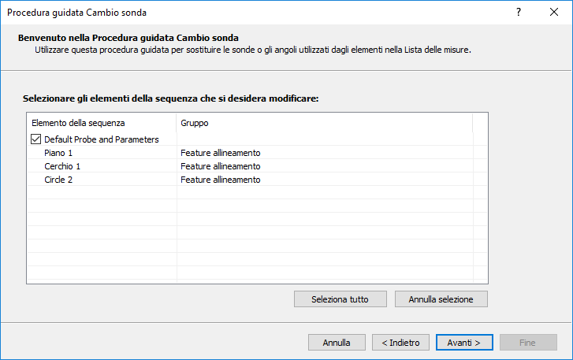Image resolution: width=573 pixels, height=360 pixels.
Task: Click the greyed-out Fine button
Action: 528,343
